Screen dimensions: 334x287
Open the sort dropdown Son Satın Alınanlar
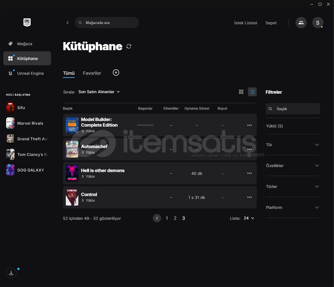pyautogui.click(x=99, y=92)
